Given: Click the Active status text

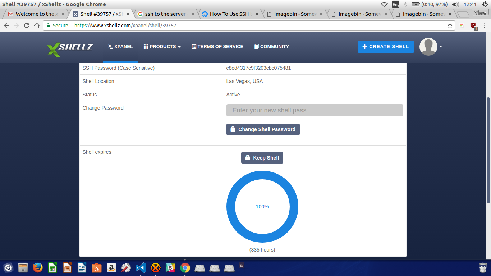Looking at the screenshot, I should 233,95.
